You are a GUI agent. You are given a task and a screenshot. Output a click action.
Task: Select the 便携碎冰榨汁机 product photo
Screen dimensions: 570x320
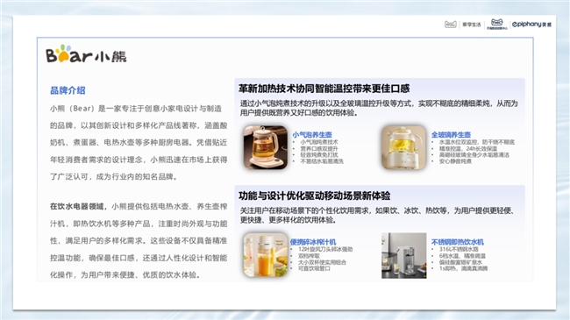click(x=266, y=255)
